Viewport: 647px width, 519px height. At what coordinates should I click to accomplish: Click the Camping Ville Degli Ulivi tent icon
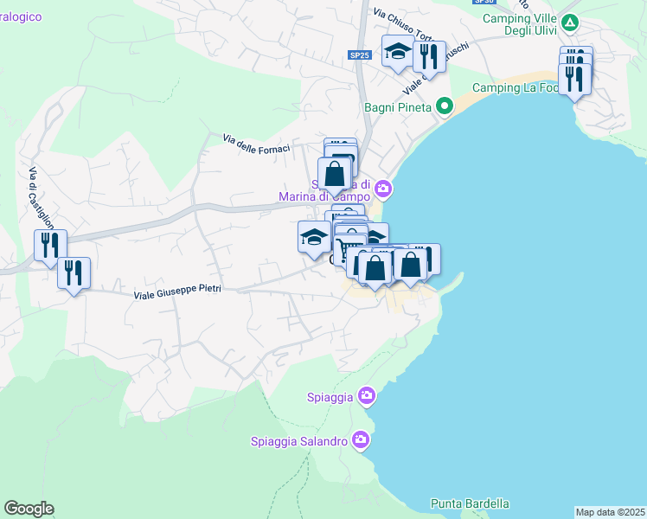pyautogui.click(x=570, y=22)
